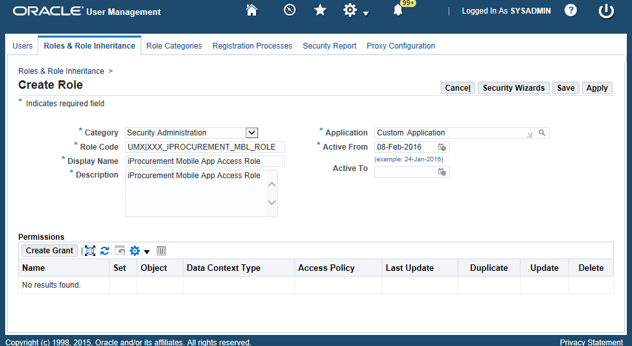This screenshot has width=632, height=346.
Task: Click the Duplicate column header
Action: click(489, 268)
